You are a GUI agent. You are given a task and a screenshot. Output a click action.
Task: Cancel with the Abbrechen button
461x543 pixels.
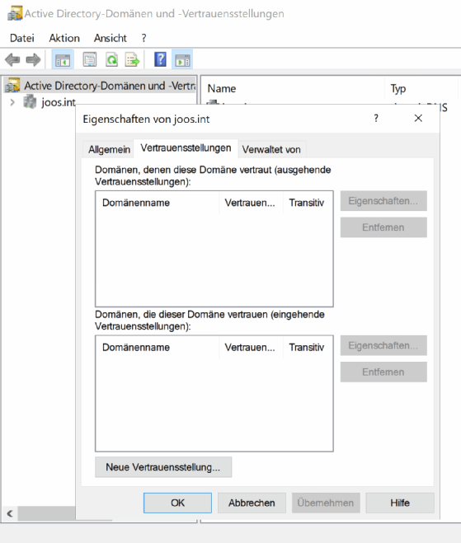[x=252, y=503]
